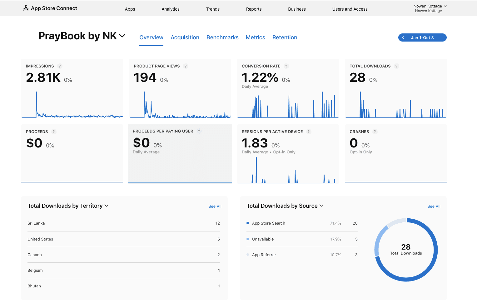Image resolution: width=477 pixels, height=308 pixels.
Task: Click the Sri Lanka territory row
Action: pyautogui.click(x=124, y=223)
